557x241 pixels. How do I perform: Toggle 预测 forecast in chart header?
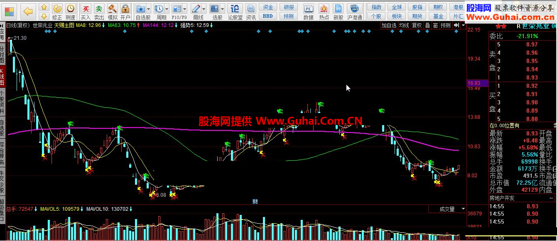coord(446,25)
